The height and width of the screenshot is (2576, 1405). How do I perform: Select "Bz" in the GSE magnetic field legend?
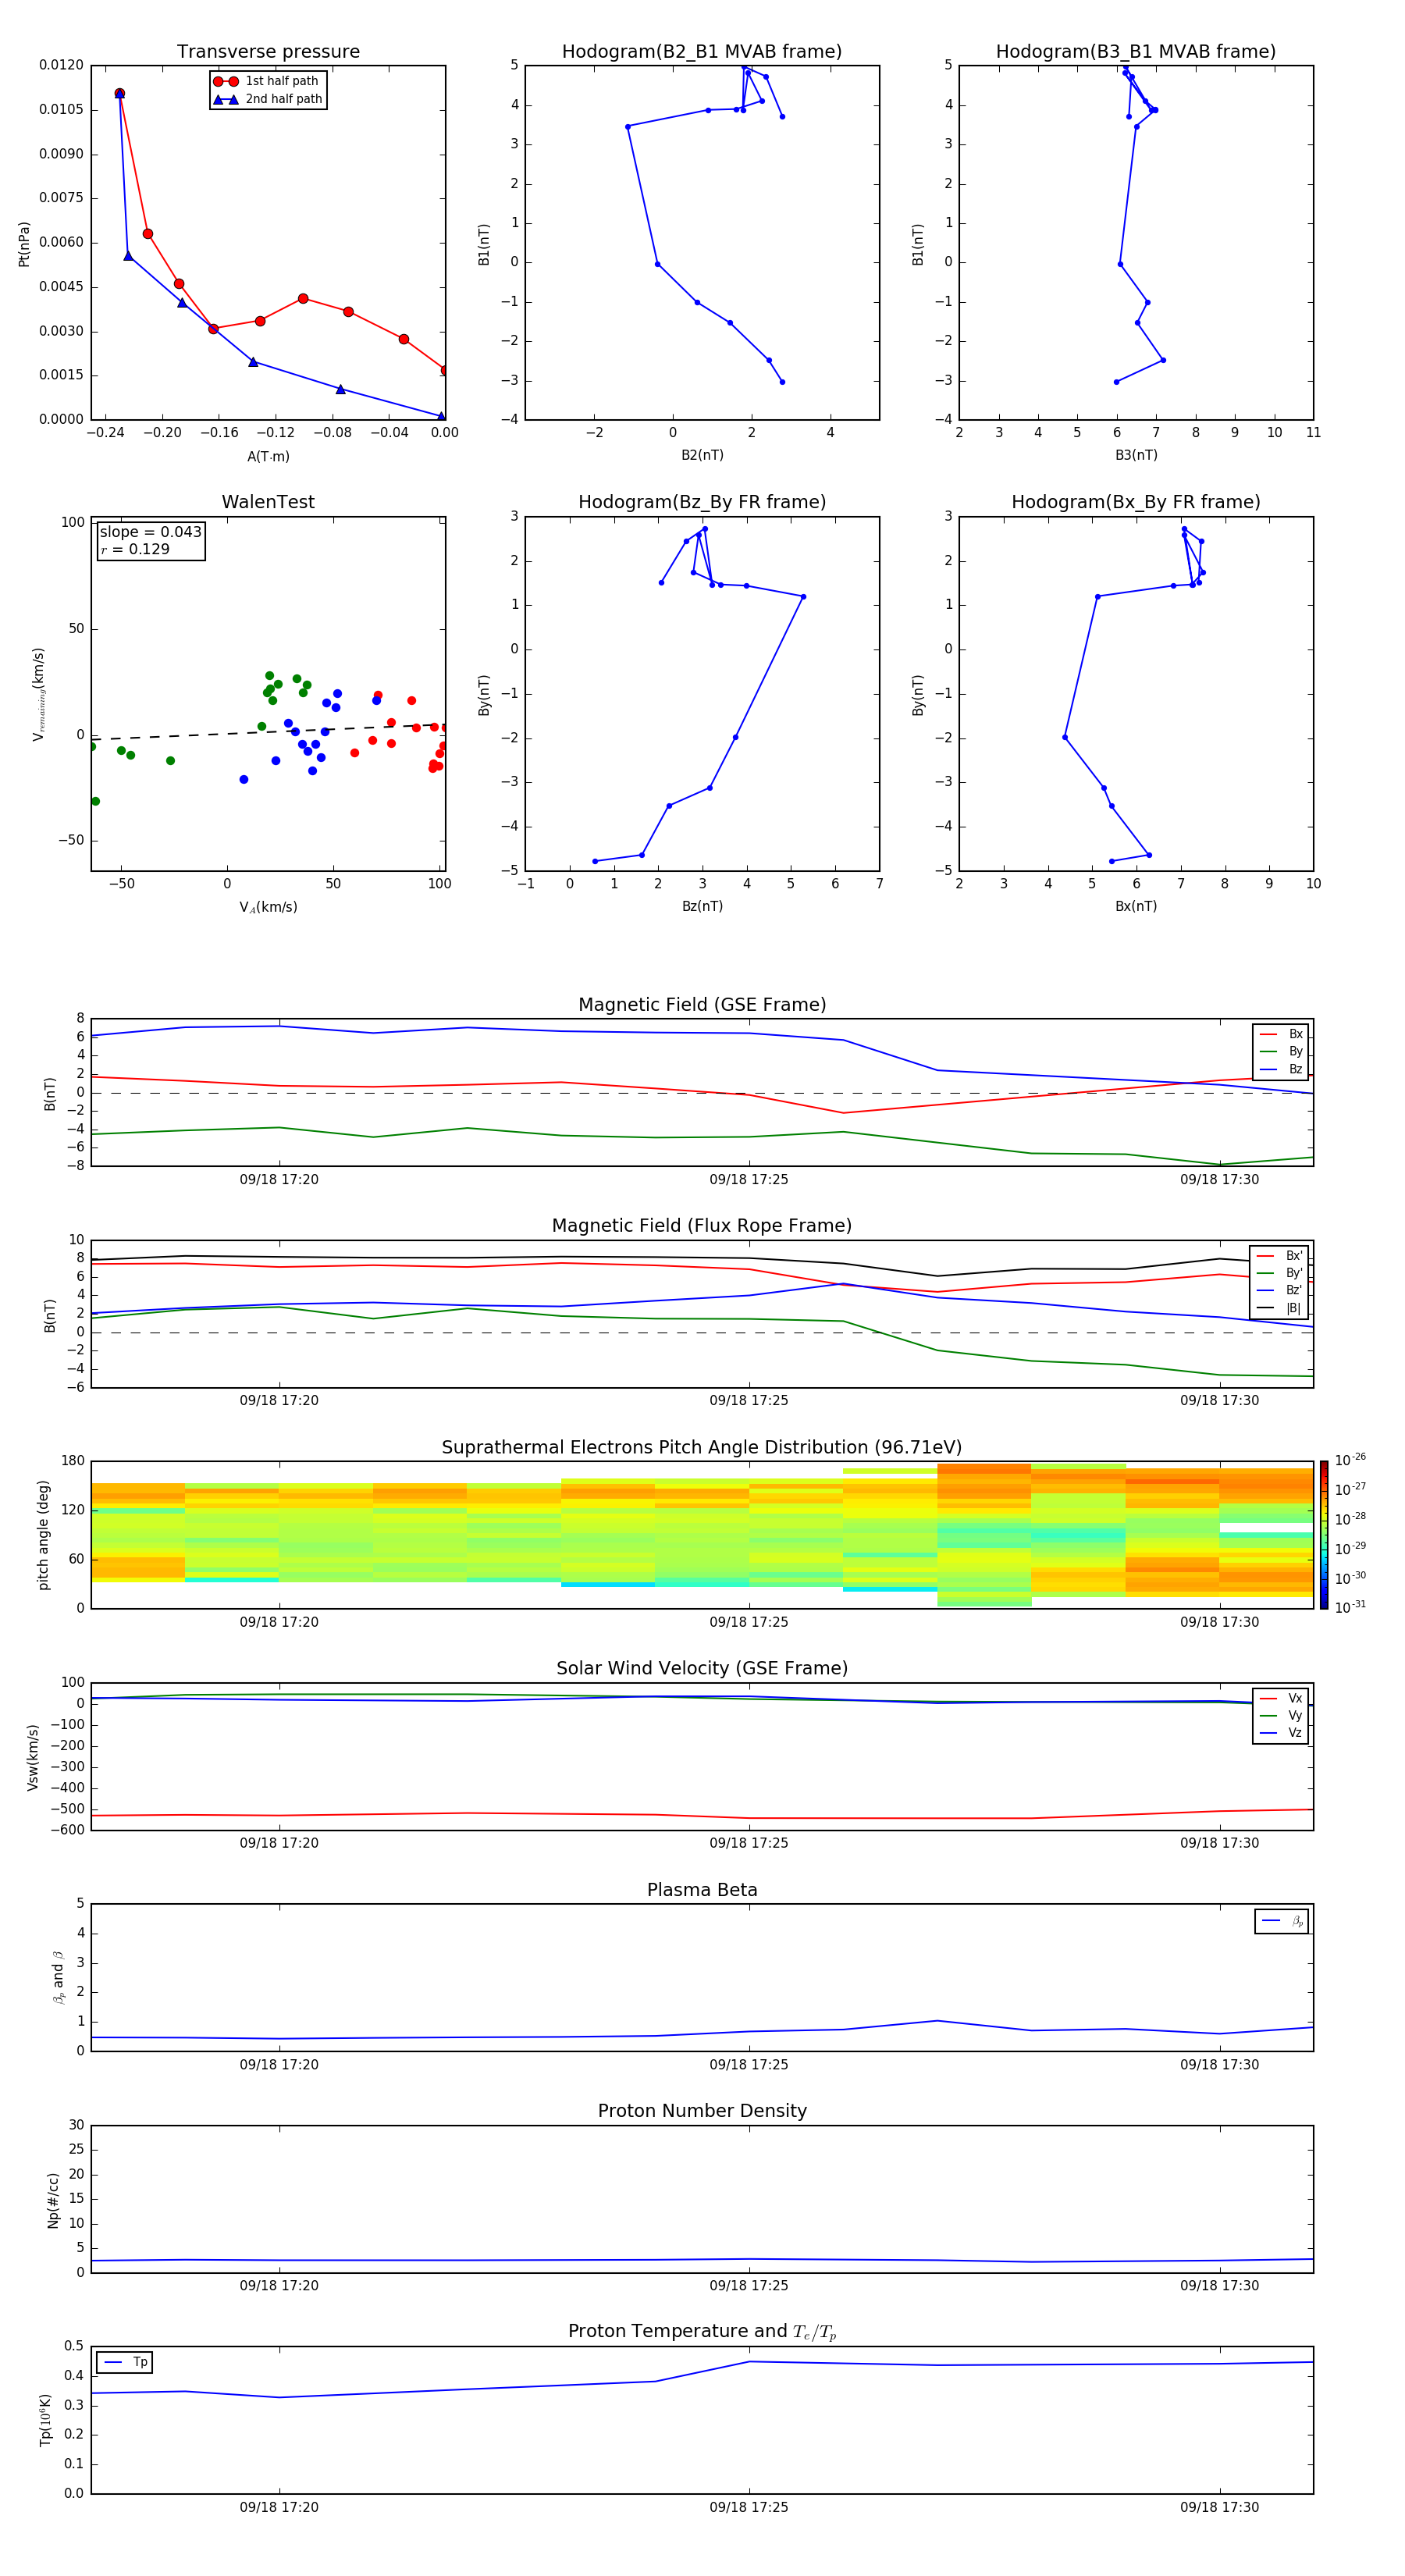pos(1281,1070)
